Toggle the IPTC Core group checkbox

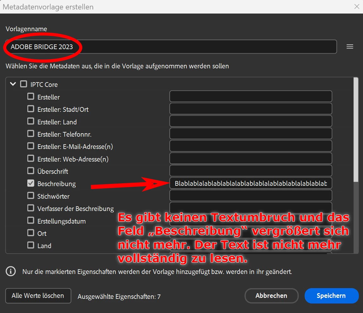coord(24,84)
